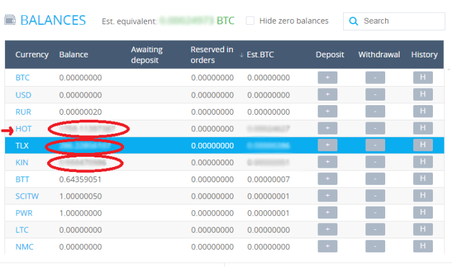The width and height of the screenshot is (452, 267).
Task: Open deposit for PWR row
Action: pyautogui.click(x=327, y=213)
